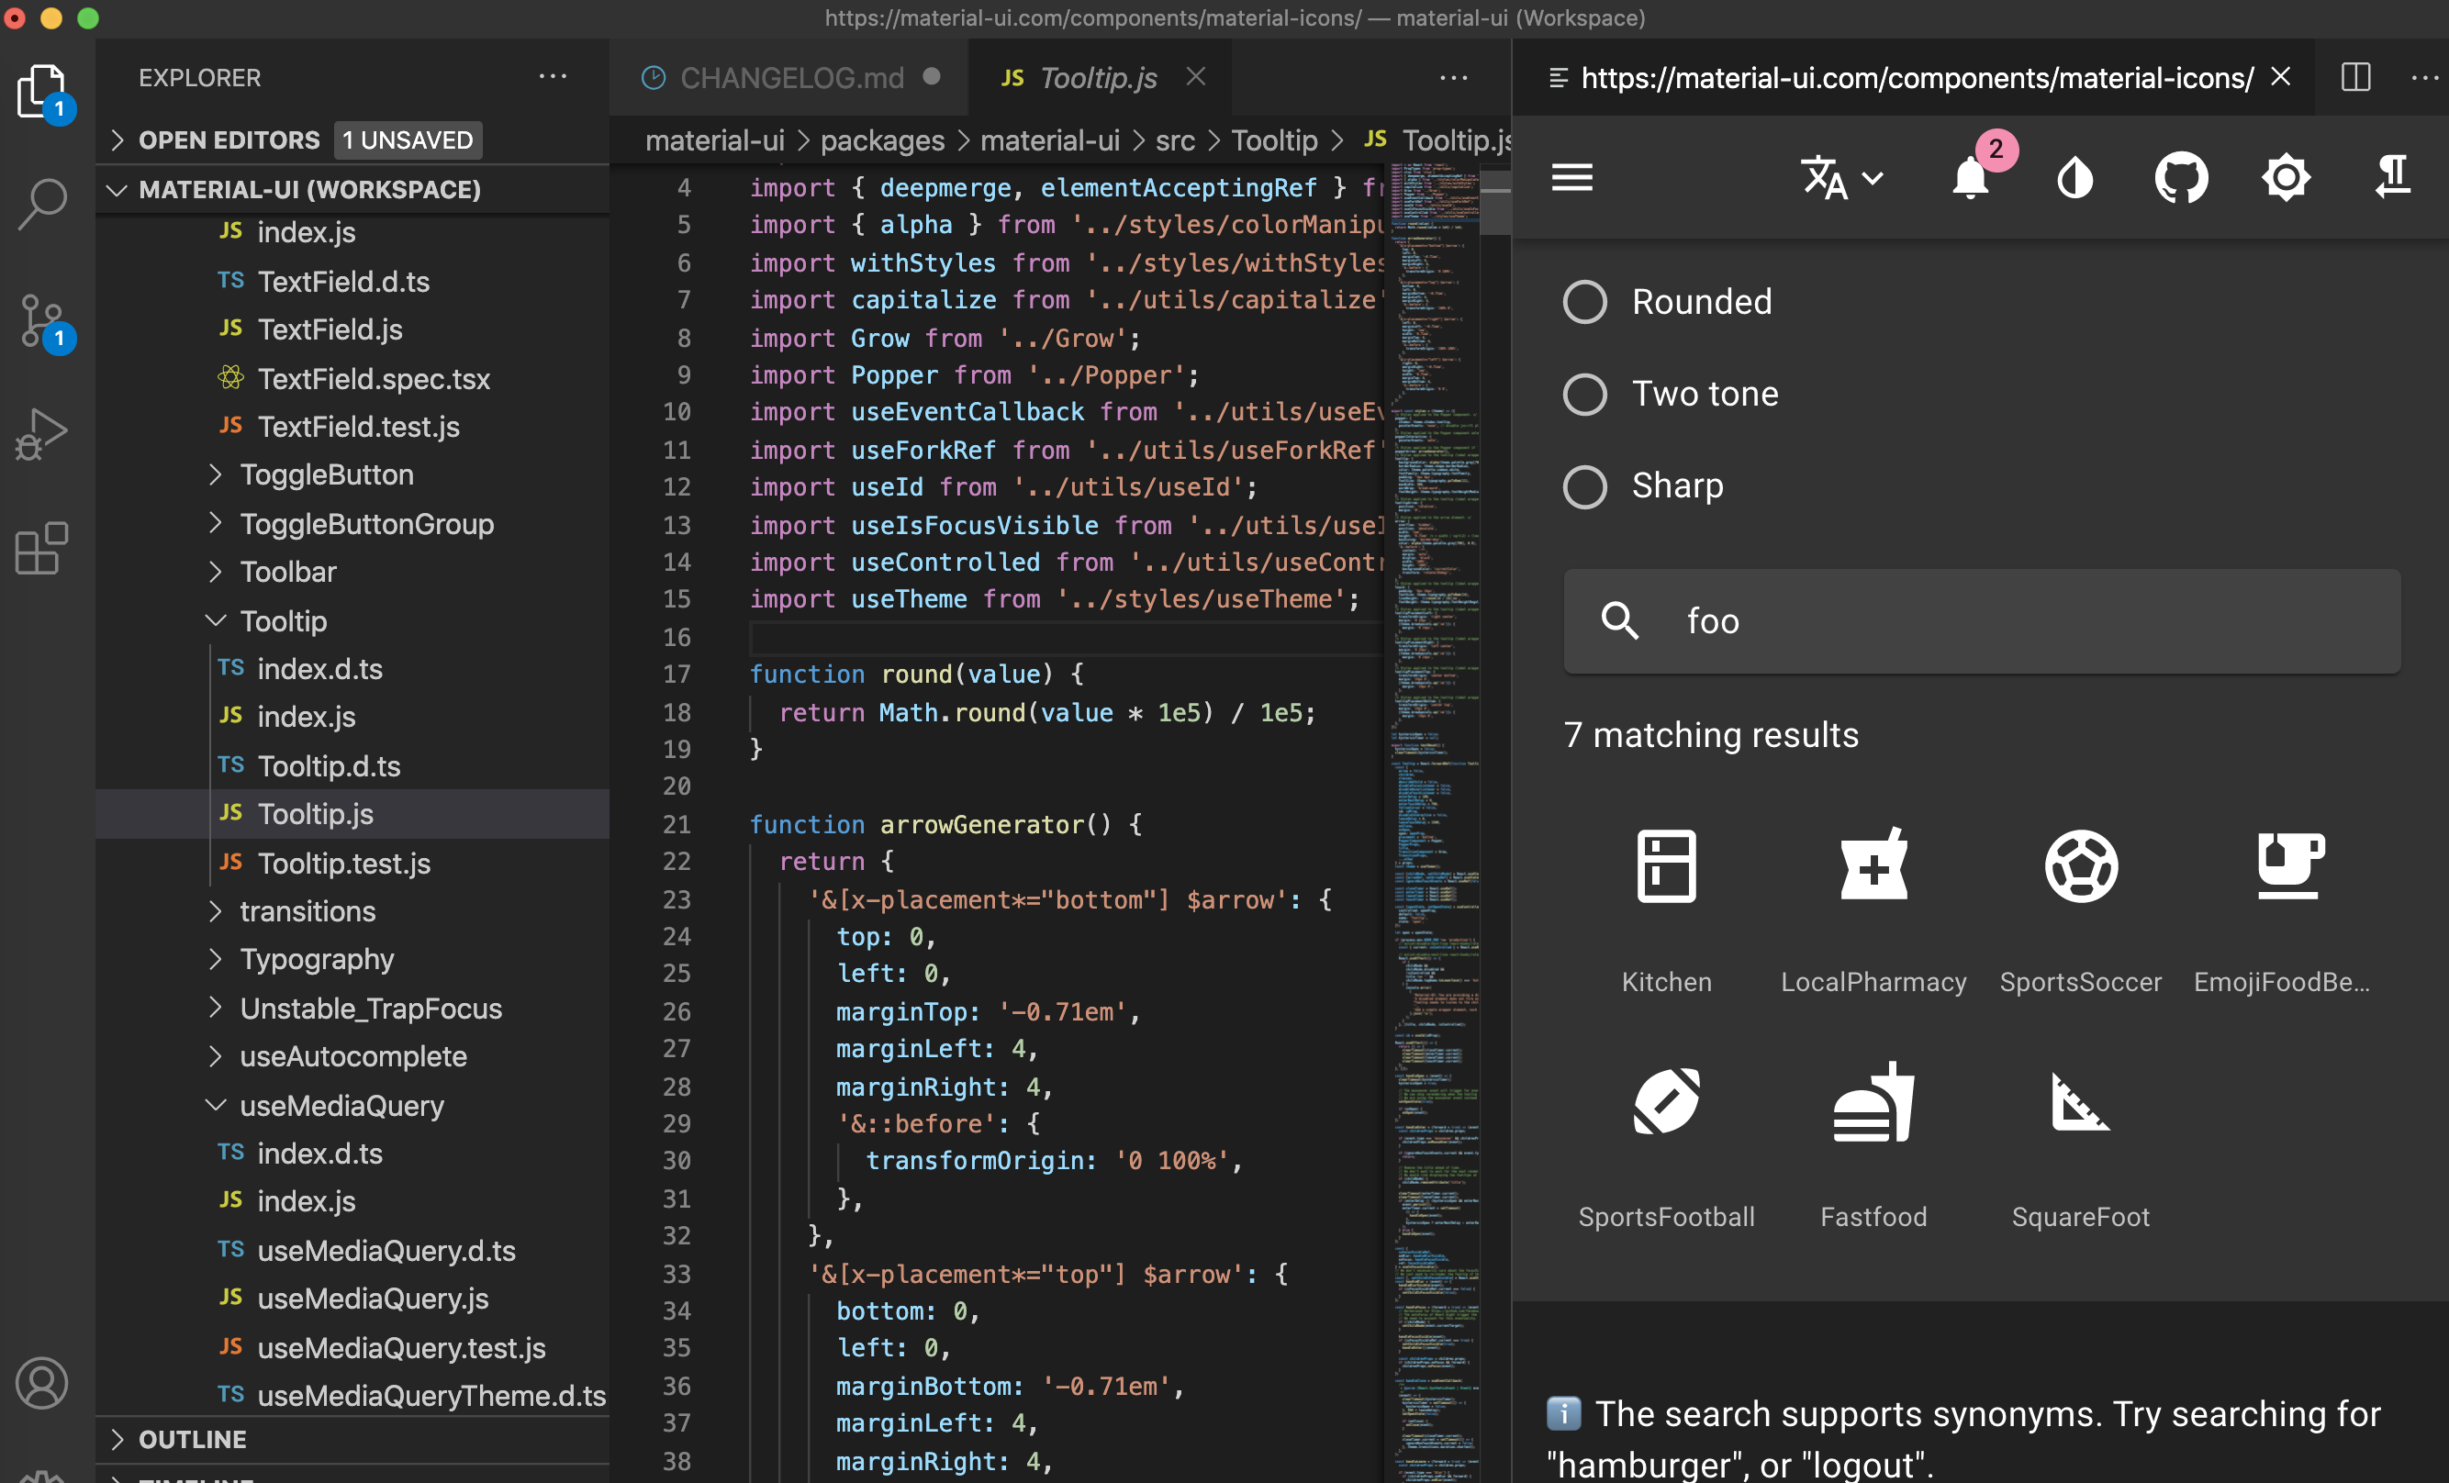Open hamburger navigation menu on webpage
The width and height of the screenshot is (2449, 1483).
pyautogui.click(x=1572, y=178)
